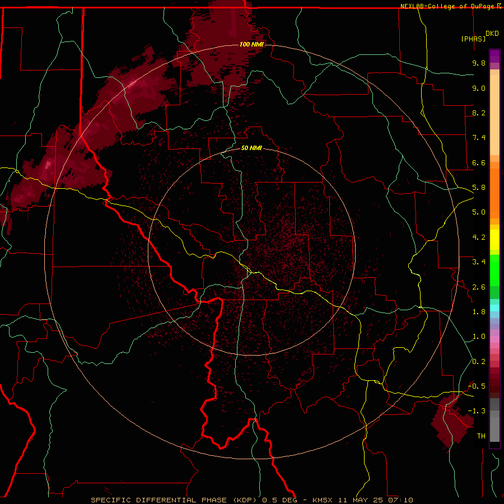Image resolution: width=504 pixels, height=504 pixels.
Task: Click the 9.8 value on the color scale
Action: 479,63
